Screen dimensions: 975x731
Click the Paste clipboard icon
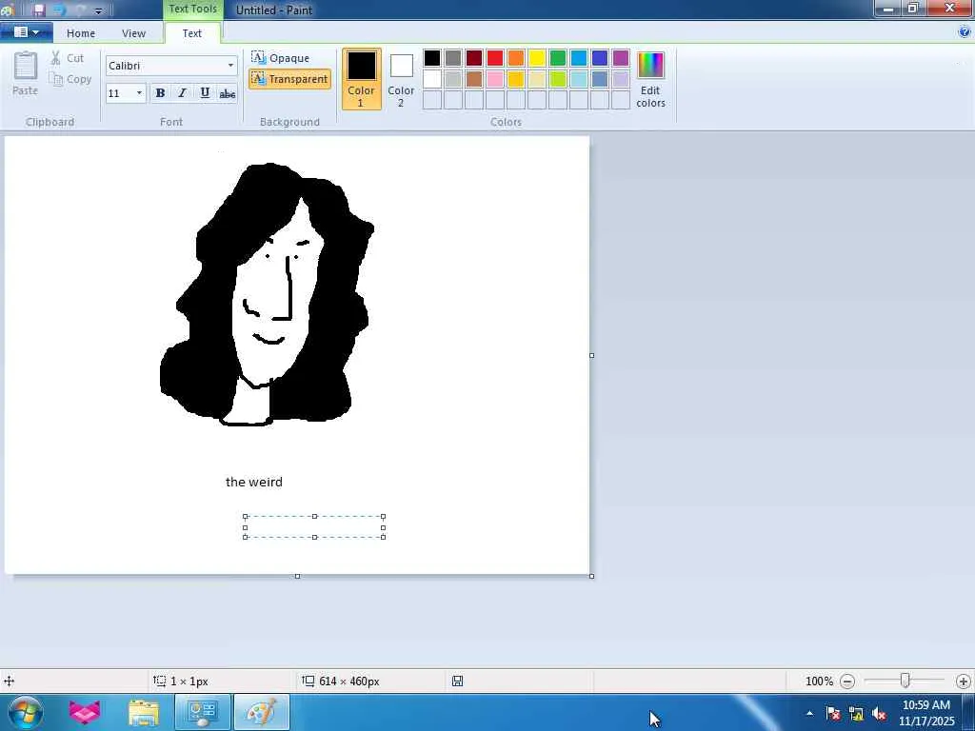[x=26, y=74]
